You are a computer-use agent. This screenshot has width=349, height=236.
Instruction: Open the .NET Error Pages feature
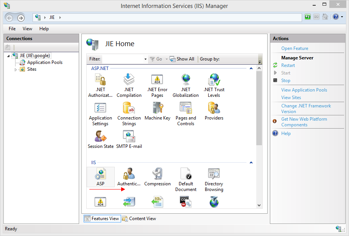[157, 85]
